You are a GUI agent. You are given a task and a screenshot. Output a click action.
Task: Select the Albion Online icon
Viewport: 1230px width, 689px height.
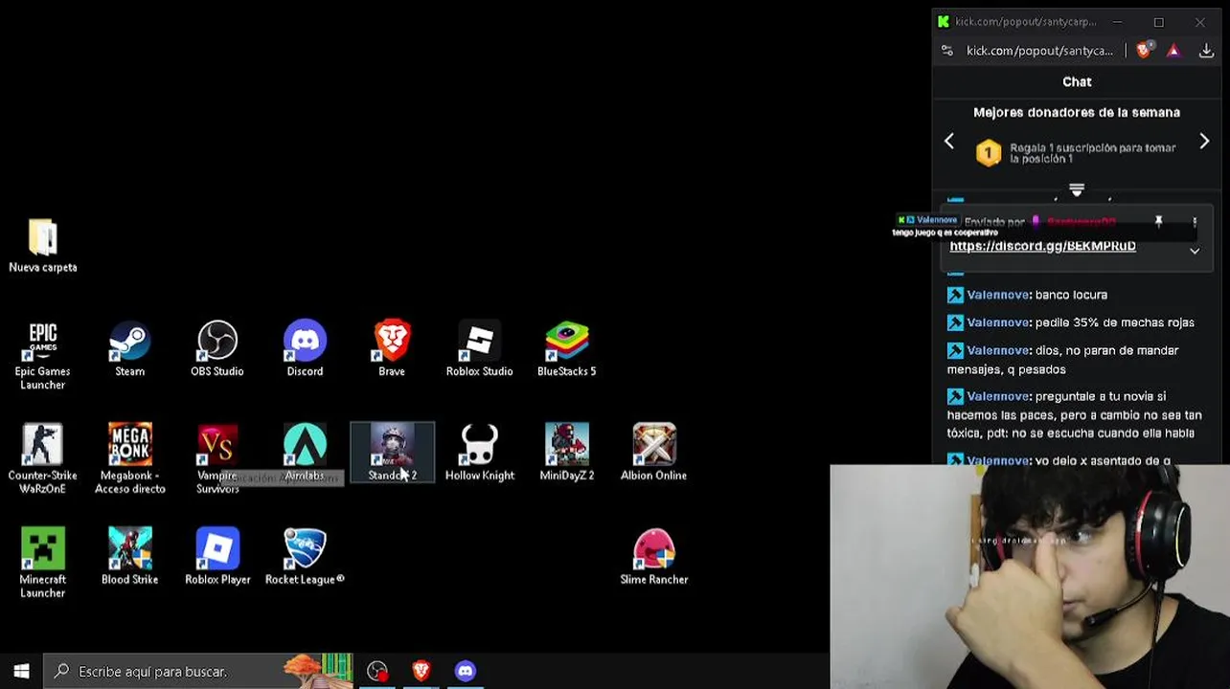click(x=653, y=453)
